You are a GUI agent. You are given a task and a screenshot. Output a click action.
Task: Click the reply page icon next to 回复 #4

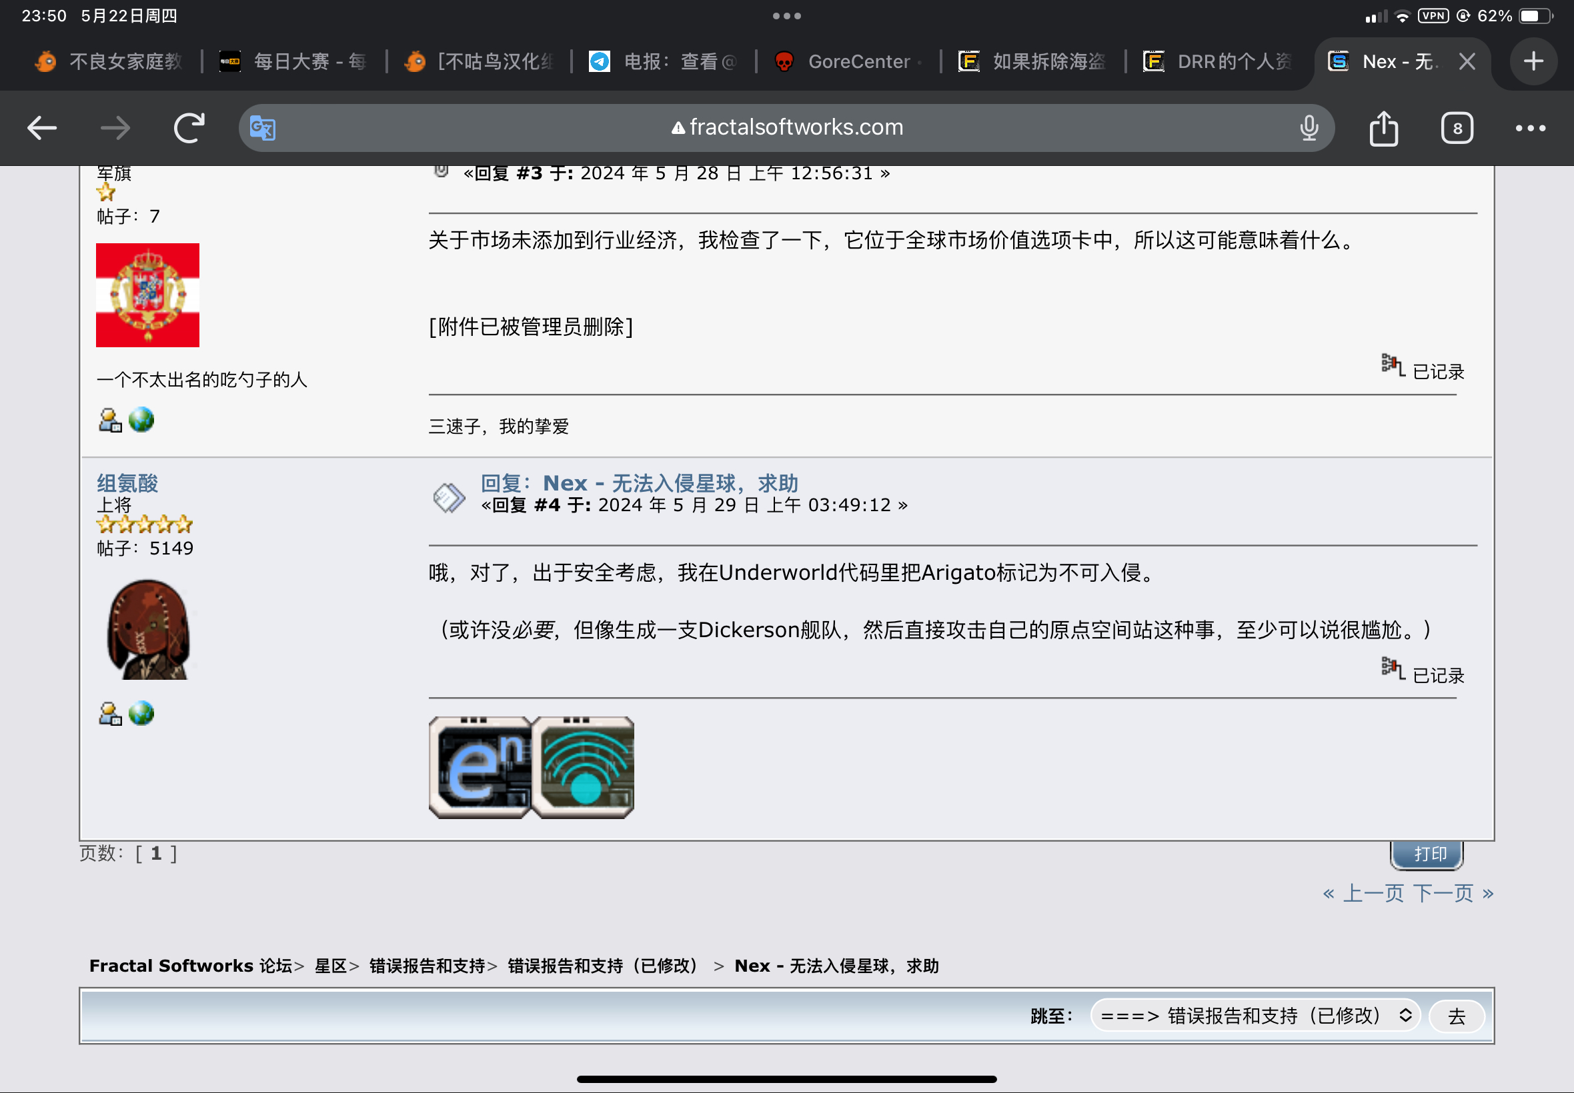(x=449, y=497)
